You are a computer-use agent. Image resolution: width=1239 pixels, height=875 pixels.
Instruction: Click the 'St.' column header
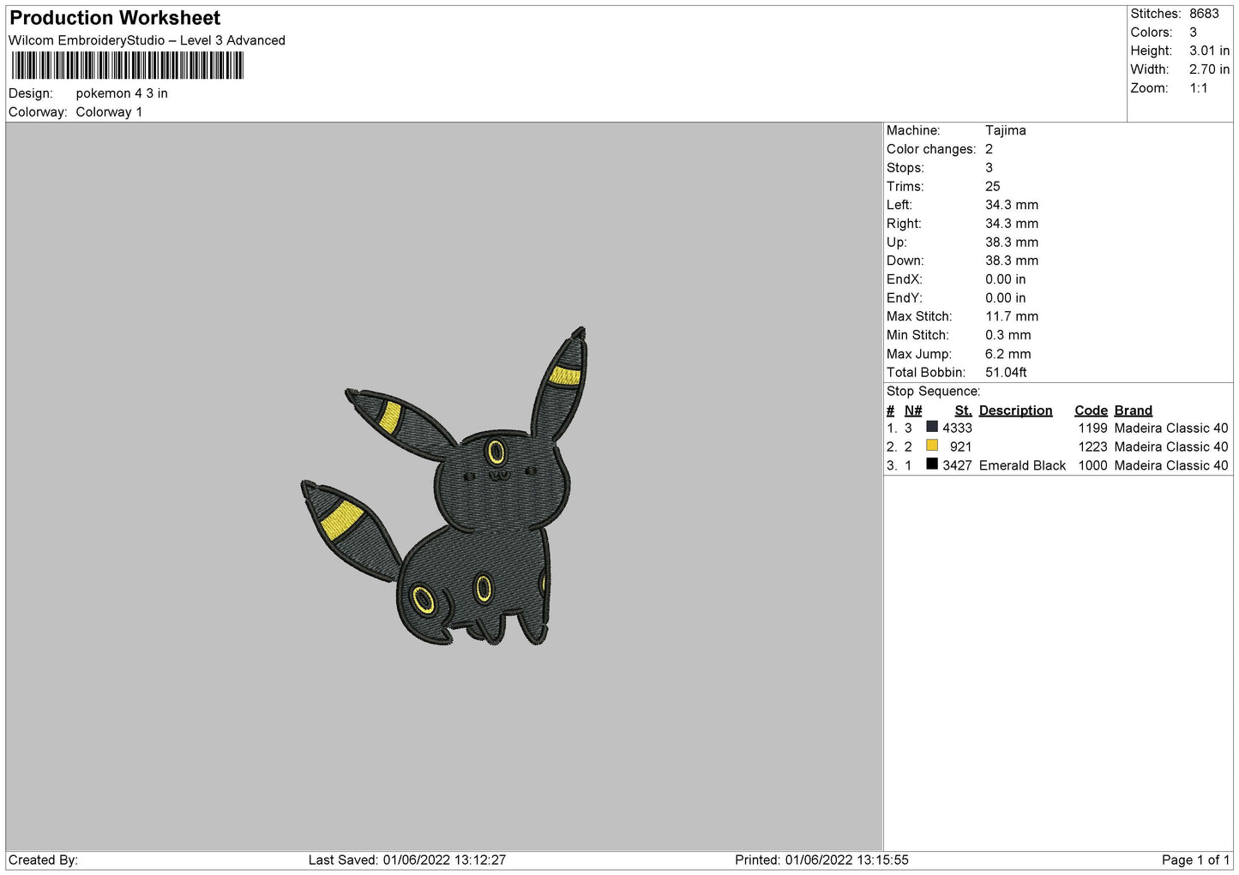[963, 411]
